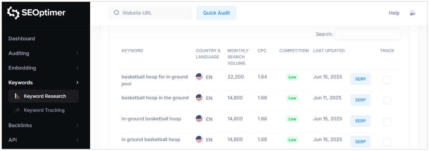This screenshot has height=151, width=429.
Task: Open SERP for 'basketball hoop for in ground pool'
Action: coord(360,79)
